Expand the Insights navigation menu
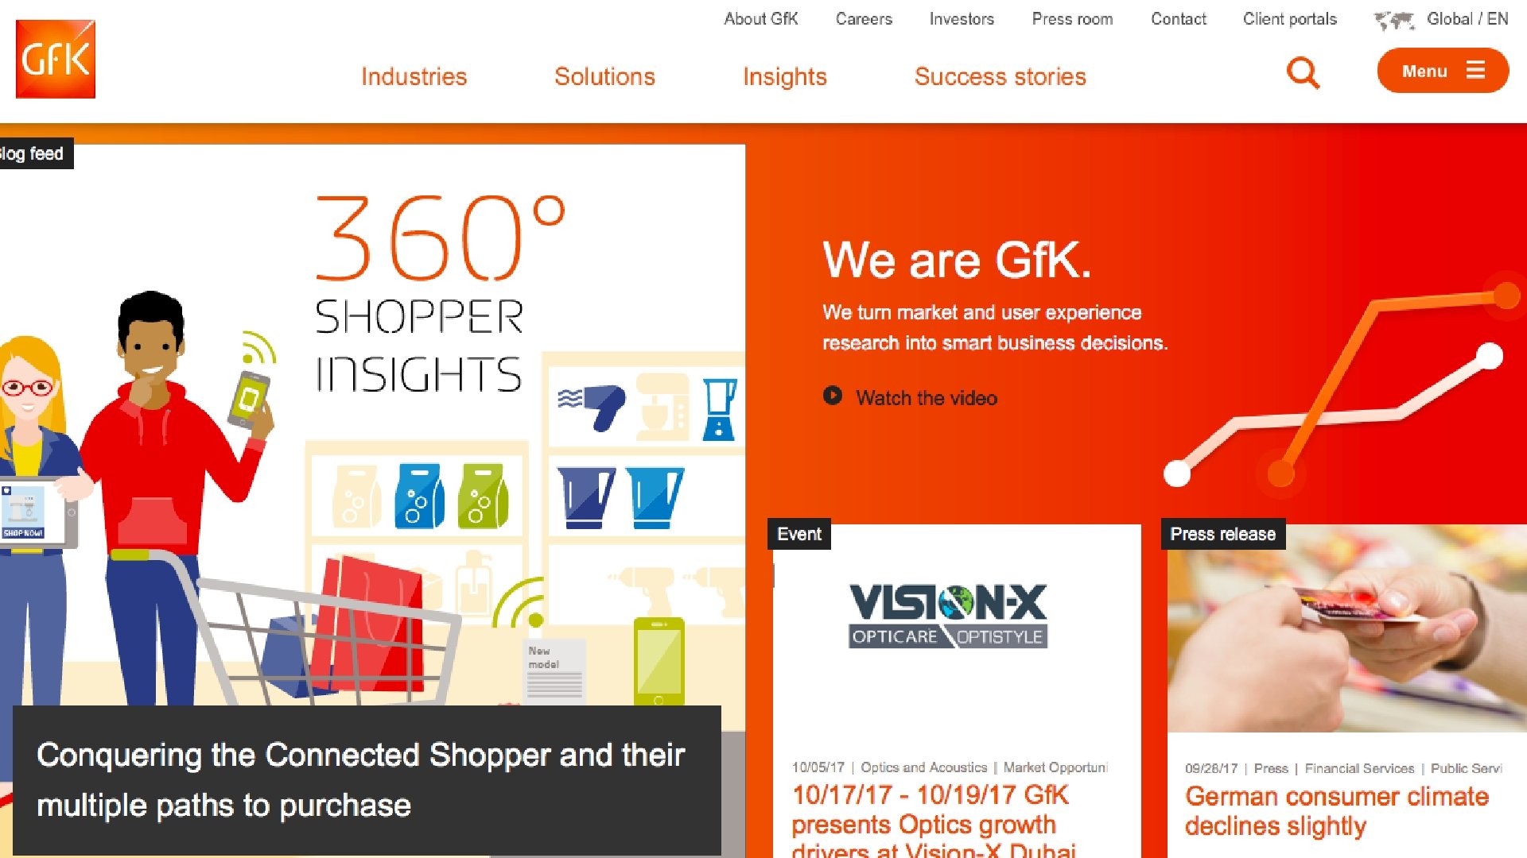The image size is (1527, 858). (x=784, y=77)
